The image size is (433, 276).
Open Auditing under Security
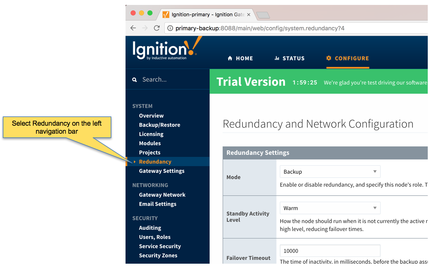(150, 228)
